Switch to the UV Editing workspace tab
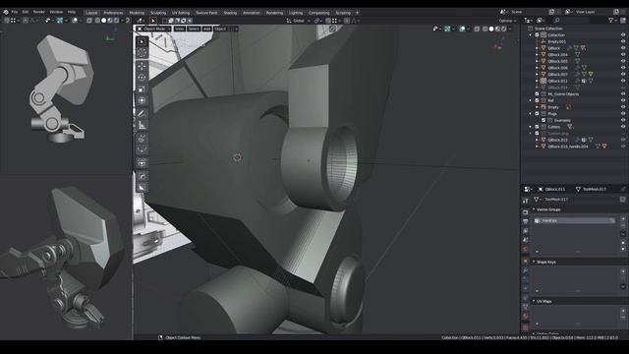Viewport: 629px width, 354px height. [181, 13]
